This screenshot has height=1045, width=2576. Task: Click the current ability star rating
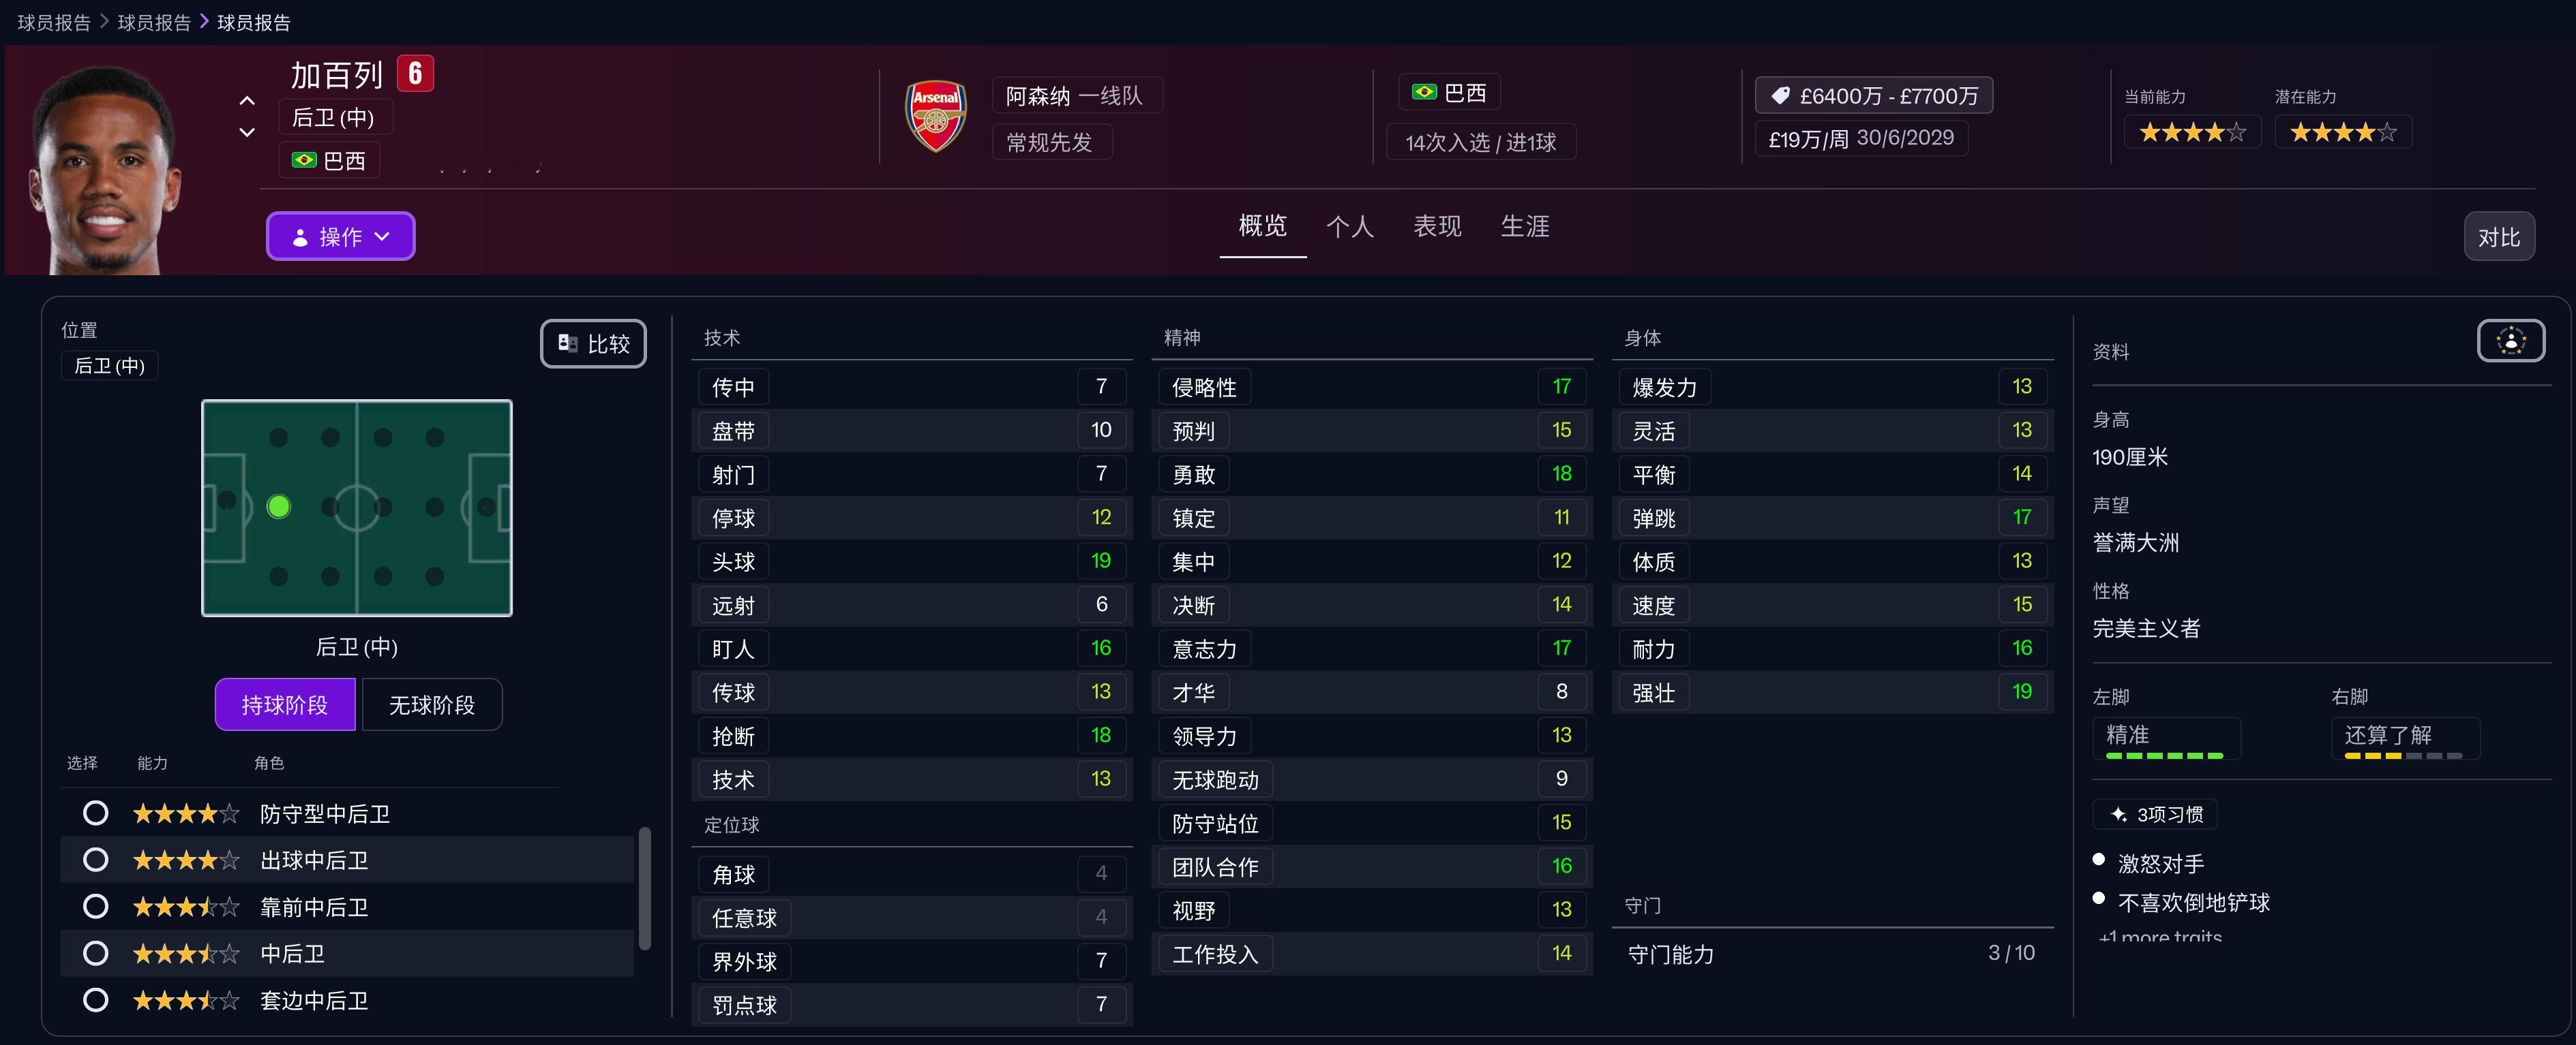tap(2191, 132)
